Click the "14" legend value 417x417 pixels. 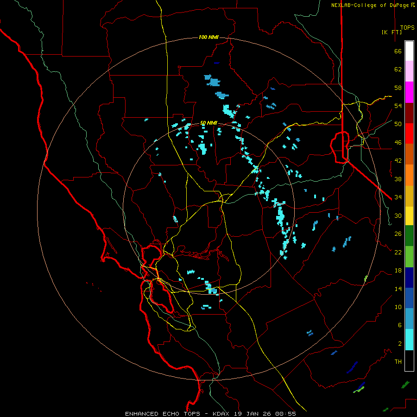tap(398, 289)
